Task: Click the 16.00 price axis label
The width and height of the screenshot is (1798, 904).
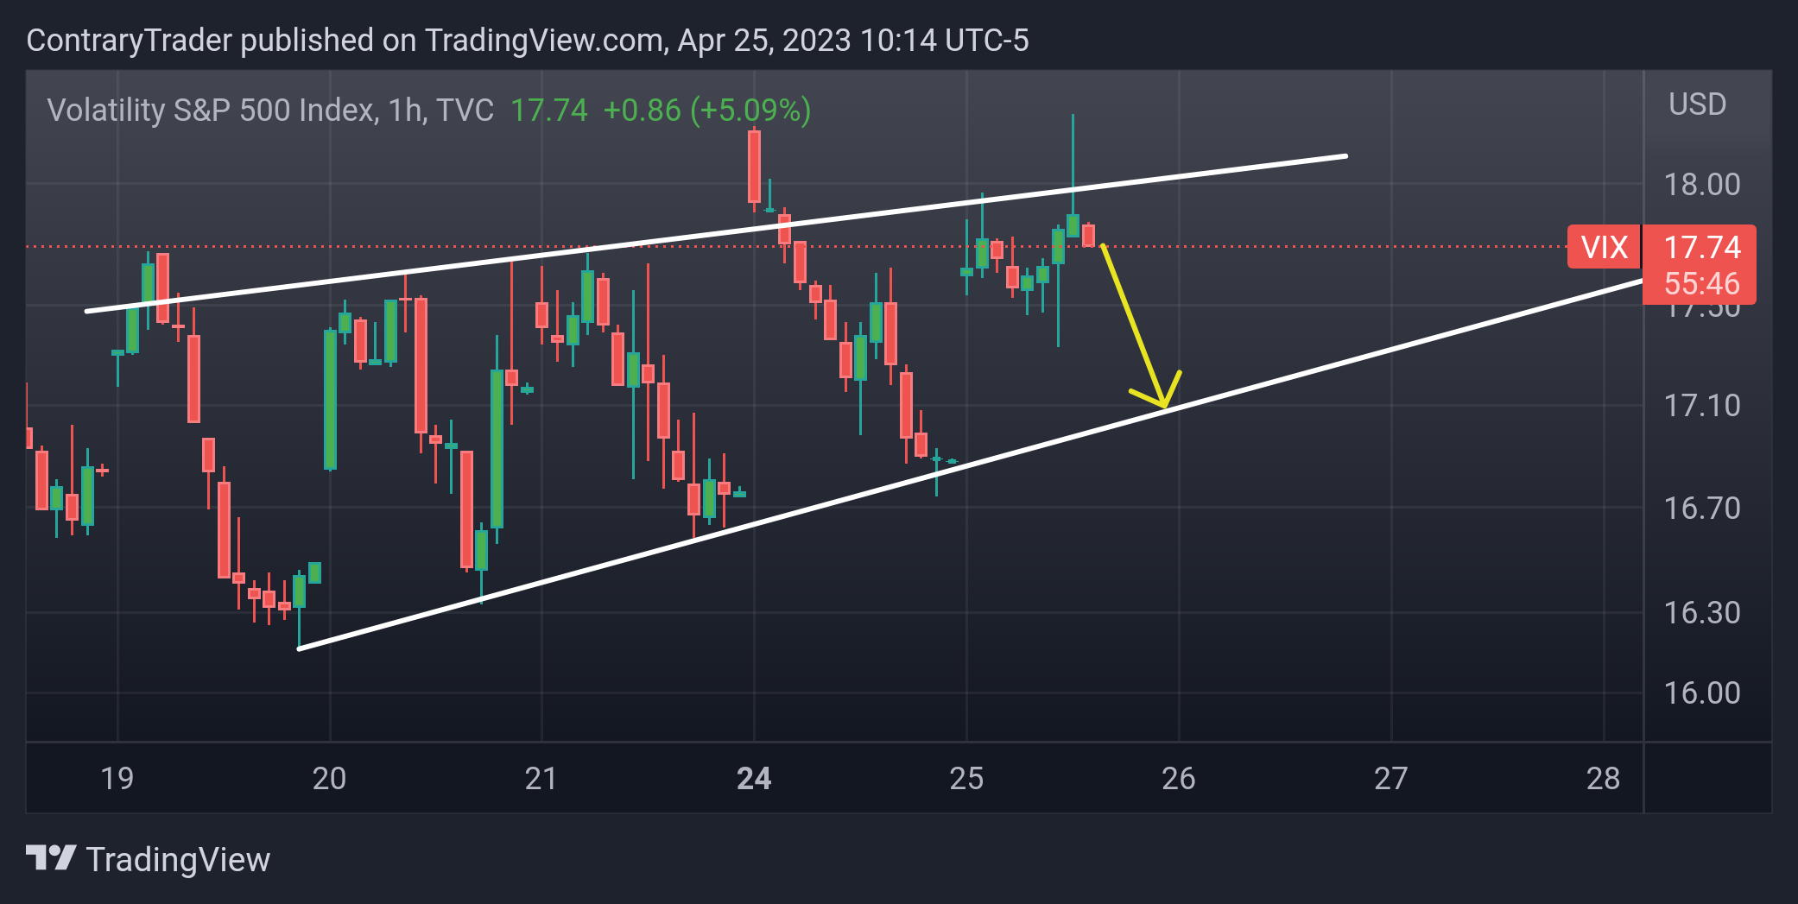Action: [1701, 692]
